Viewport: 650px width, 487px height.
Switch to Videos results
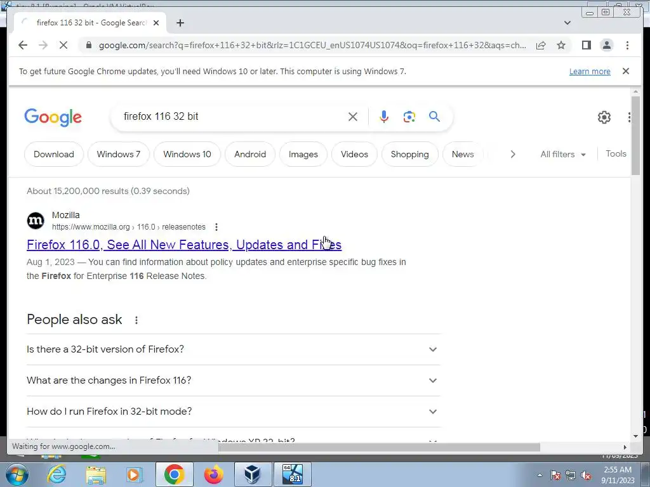354,154
